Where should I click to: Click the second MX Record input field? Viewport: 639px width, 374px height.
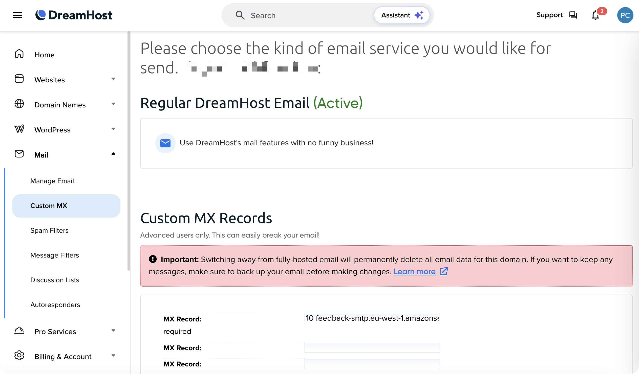[x=372, y=347]
